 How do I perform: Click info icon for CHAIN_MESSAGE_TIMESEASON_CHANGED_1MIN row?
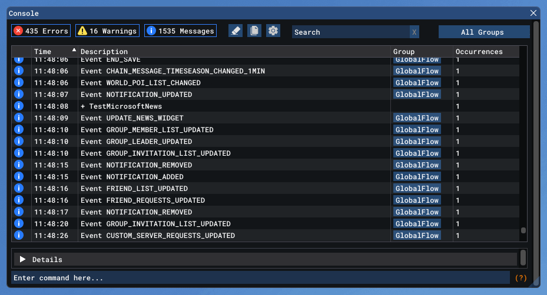(19, 71)
